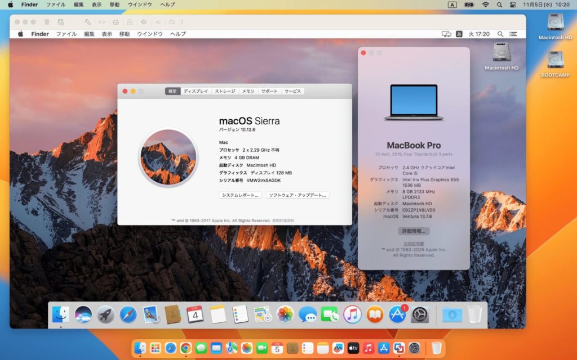Image resolution: width=577 pixels, height=360 pixels.
Task: Click the hard disk icon in VMware toolbar
Action: click(x=116, y=22)
